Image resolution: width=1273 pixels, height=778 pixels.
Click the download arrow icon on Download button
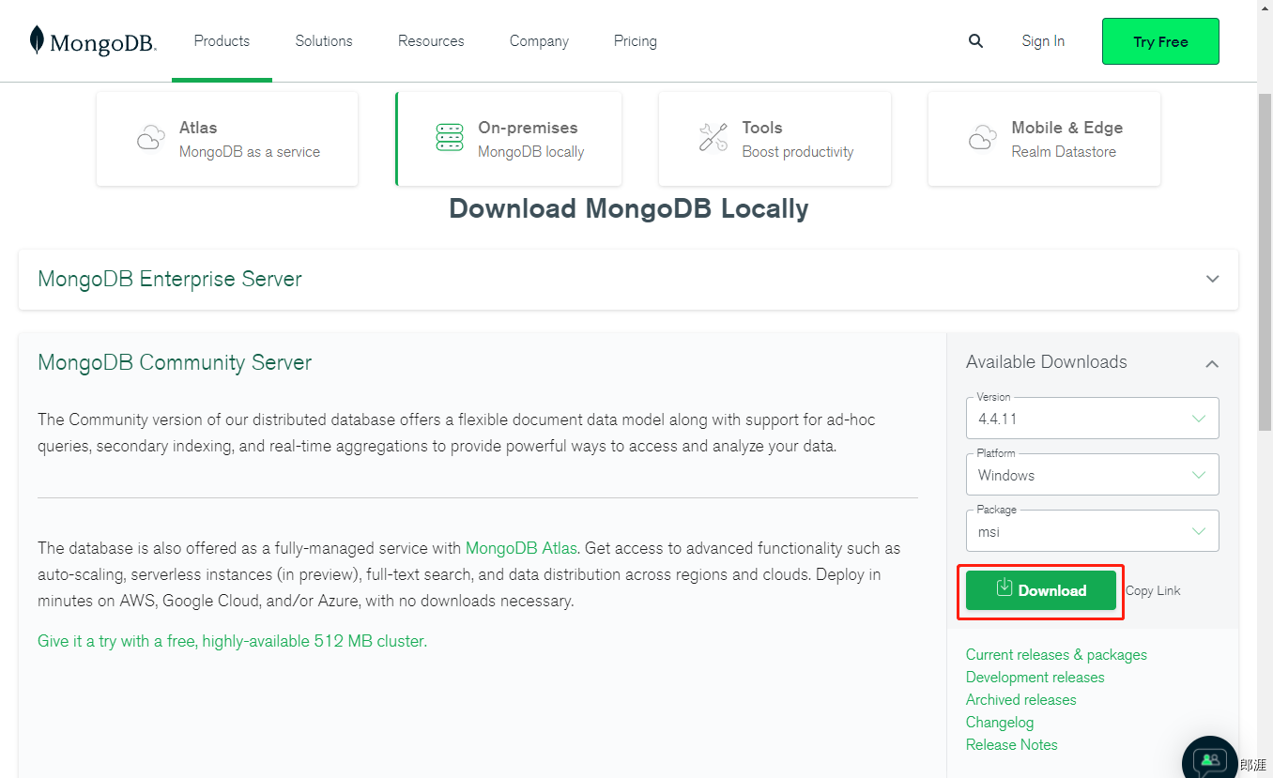click(1004, 587)
